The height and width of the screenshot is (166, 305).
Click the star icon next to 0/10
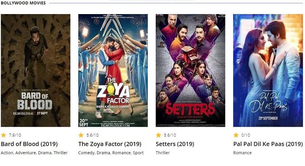click(236, 135)
